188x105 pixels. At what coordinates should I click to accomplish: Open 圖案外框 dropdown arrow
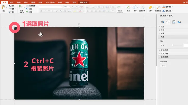(173, 11)
